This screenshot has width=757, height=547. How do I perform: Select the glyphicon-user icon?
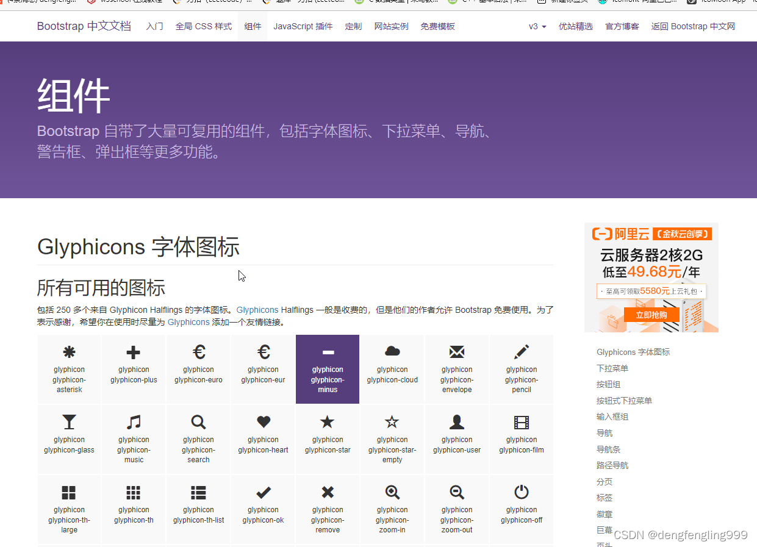click(457, 422)
